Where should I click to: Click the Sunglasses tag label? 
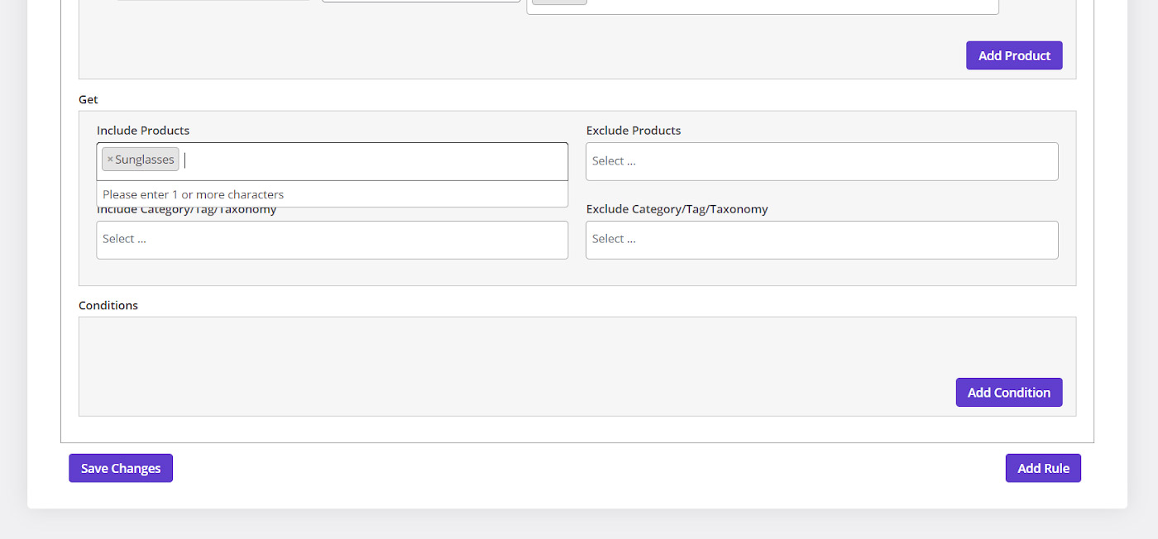coord(145,160)
